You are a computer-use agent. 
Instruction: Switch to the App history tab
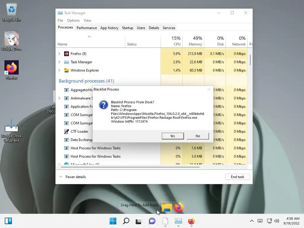(109, 28)
